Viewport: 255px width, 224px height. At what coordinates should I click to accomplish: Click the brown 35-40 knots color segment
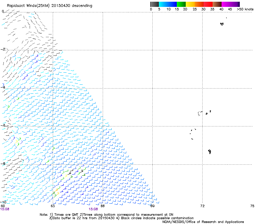(x=217, y=4)
